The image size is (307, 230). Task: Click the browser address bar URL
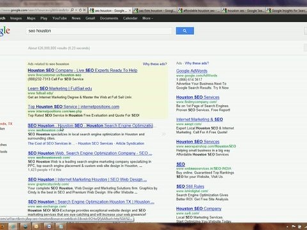[35, 10]
